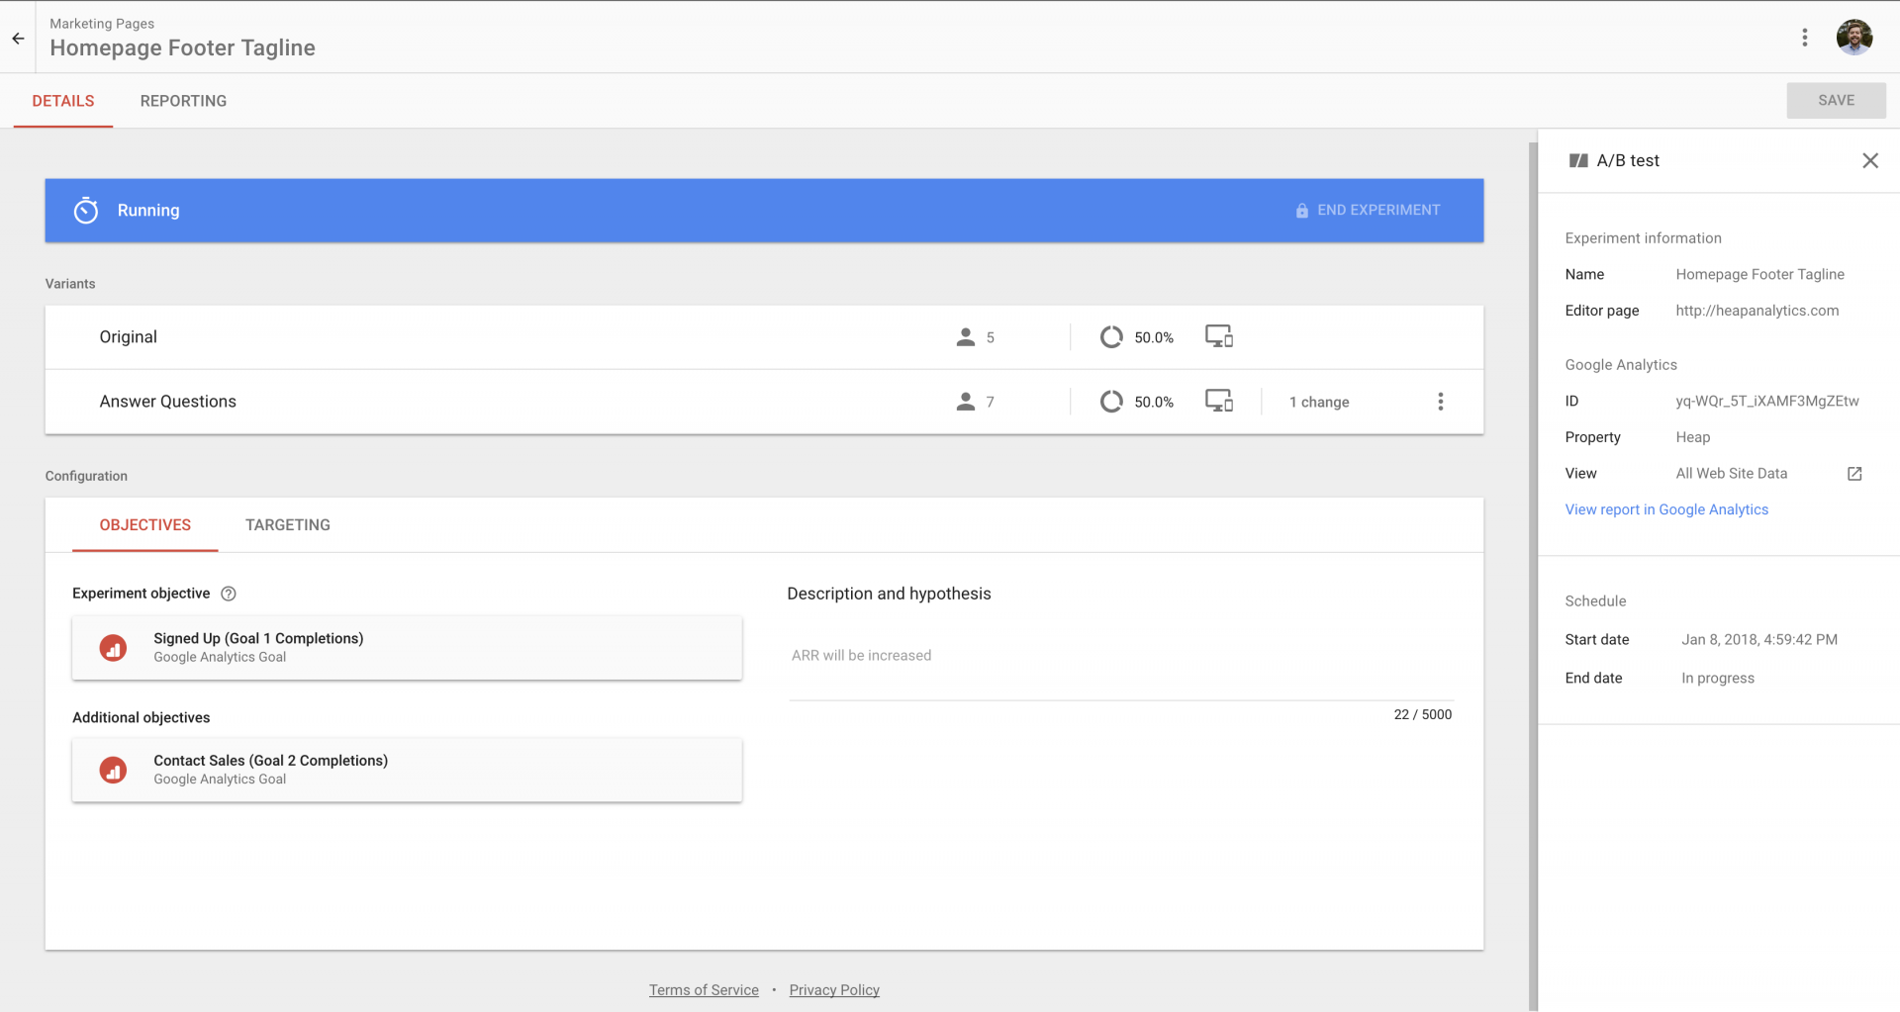
Task: Click the Heap property value
Action: click(x=1692, y=437)
